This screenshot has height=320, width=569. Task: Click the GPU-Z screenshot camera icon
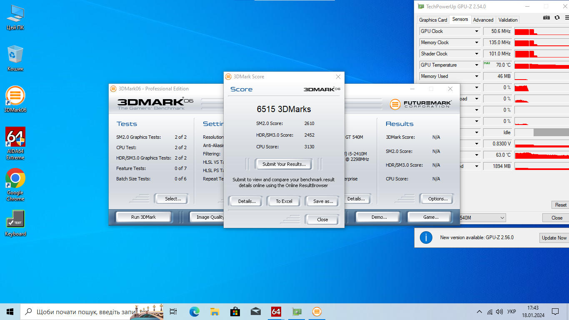(547, 17)
